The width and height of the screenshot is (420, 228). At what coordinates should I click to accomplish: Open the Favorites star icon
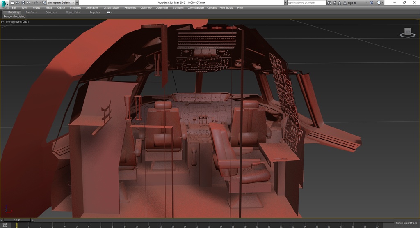(339, 2)
